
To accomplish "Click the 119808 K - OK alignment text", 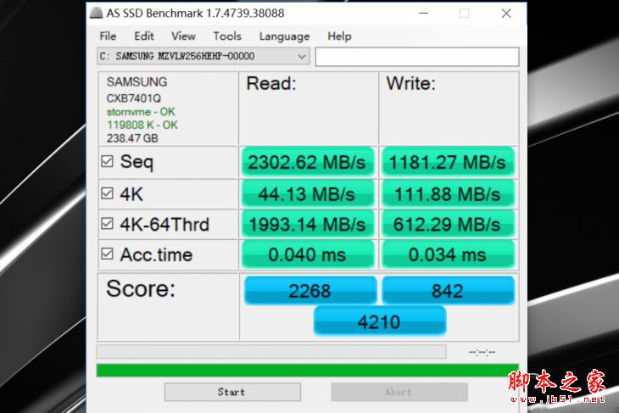I will pos(142,126).
